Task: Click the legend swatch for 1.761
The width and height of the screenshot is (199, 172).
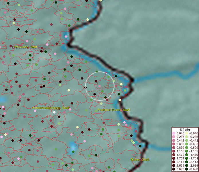Action: pos(174,158)
